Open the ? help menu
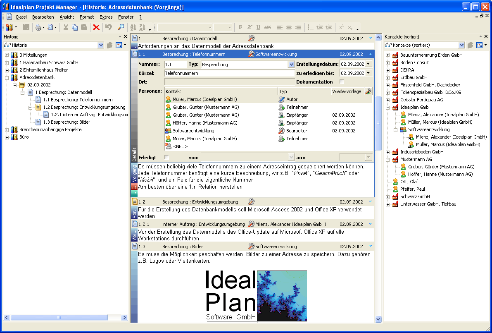This screenshot has width=492, height=333. tap(140, 17)
